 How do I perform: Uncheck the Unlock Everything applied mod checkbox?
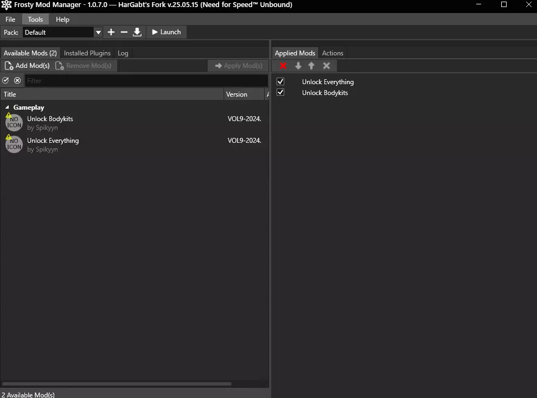(x=280, y=81)
